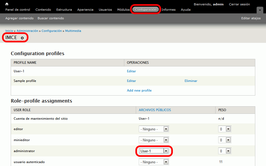The image size is (266, 166).
Task: Click the Bienvenido greeting text
Action: pyautogui.click(x=203, y=4)
